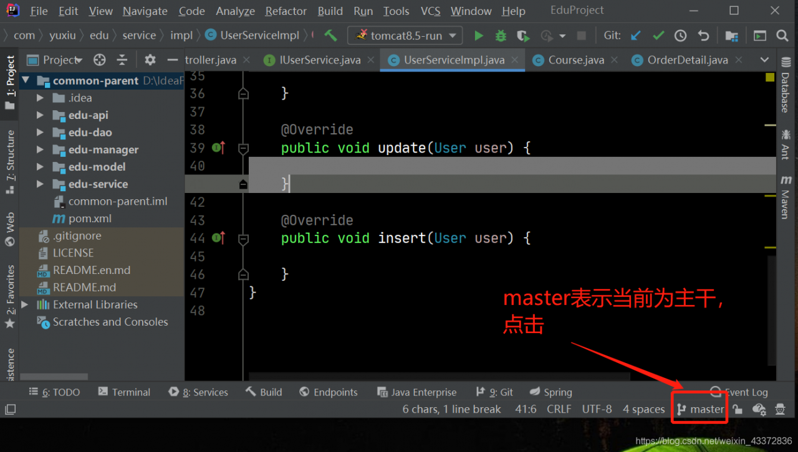Image resolution: width=798 pixels, height=452 pixels.
Task: Collapse all in the Project panel
Action: [x=122, y=60]
